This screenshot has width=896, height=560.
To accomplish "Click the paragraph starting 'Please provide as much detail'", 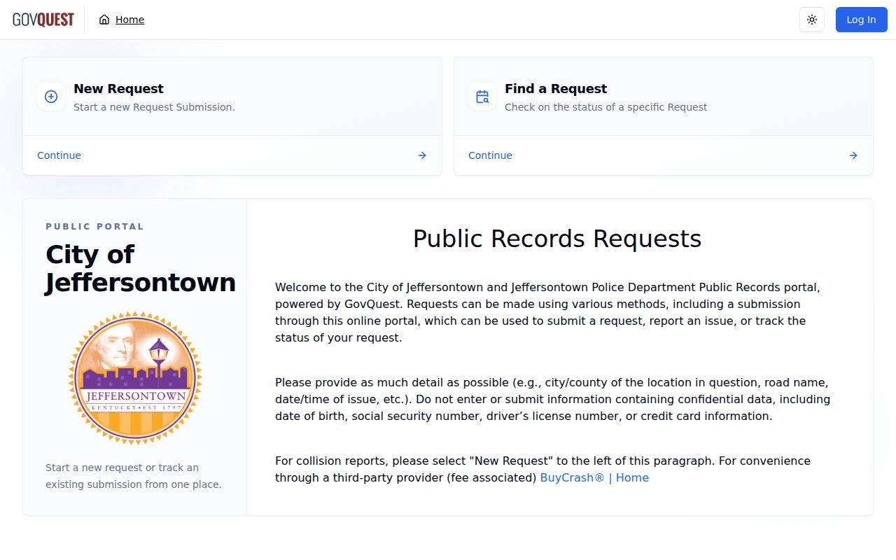I will (552, 399).
